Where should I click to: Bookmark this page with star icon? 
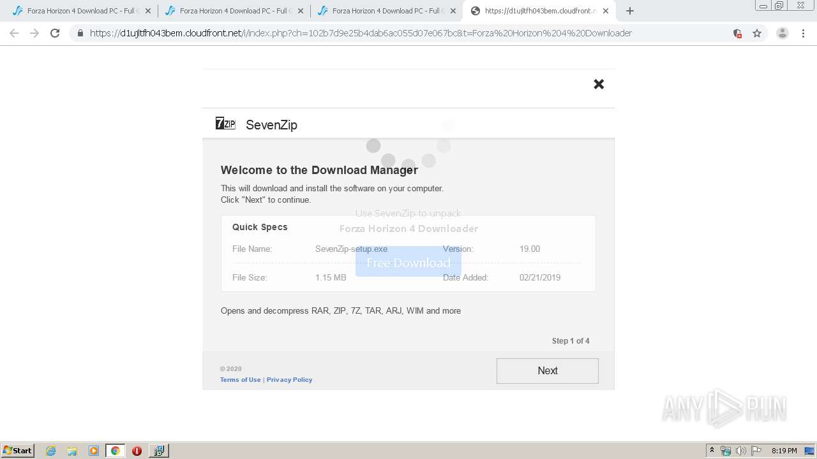click(757, 33)
